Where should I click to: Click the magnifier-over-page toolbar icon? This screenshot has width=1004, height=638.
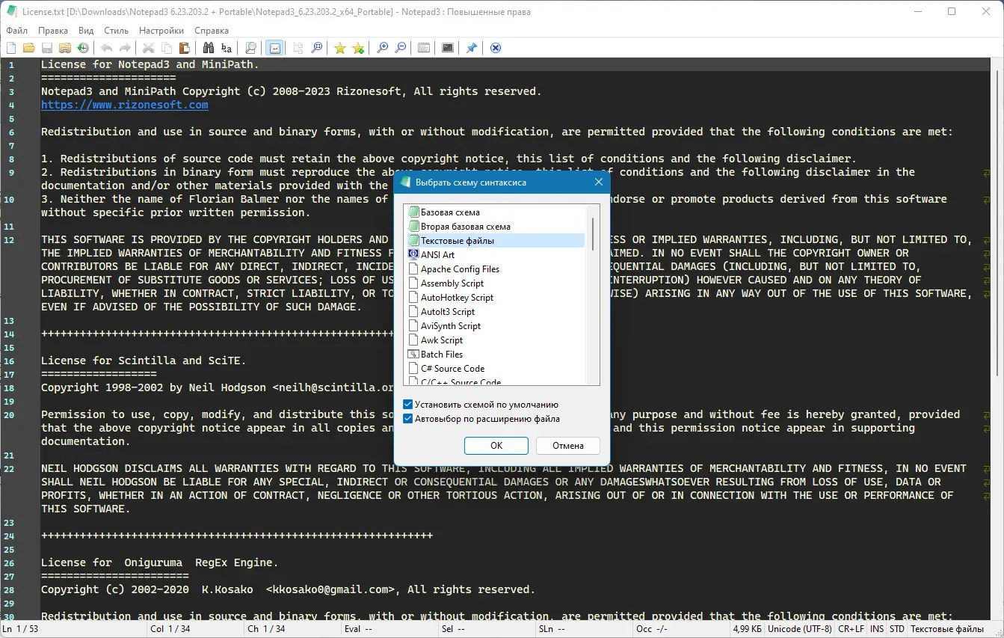point(250,48)
